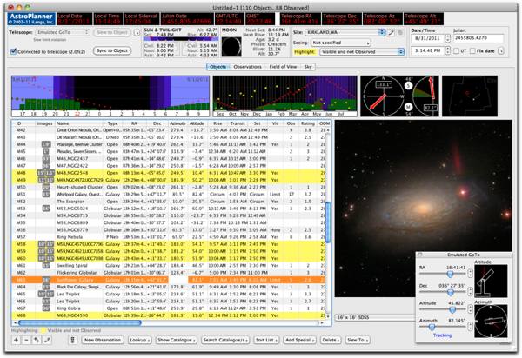Toggle Connected to telescope checkbox
Viewport: 522px width, 358px height.
(11, 50)
